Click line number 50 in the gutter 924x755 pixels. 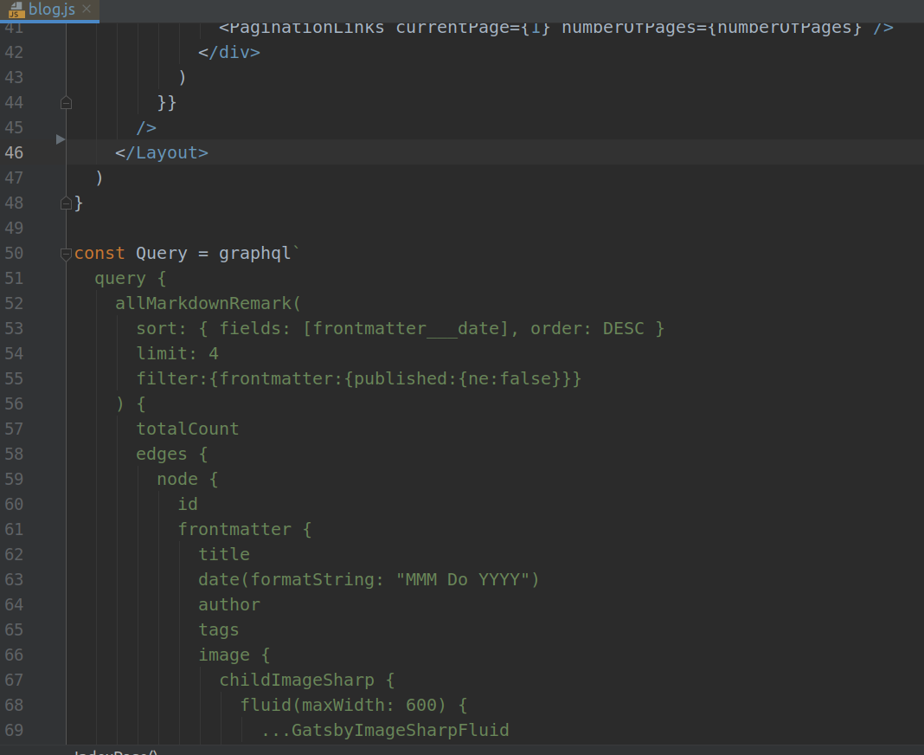14,253
